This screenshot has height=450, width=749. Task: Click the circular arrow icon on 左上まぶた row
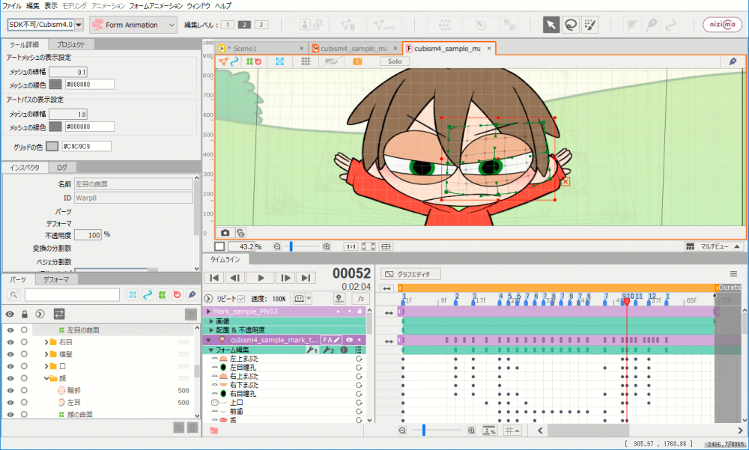(x=359, y=359)
